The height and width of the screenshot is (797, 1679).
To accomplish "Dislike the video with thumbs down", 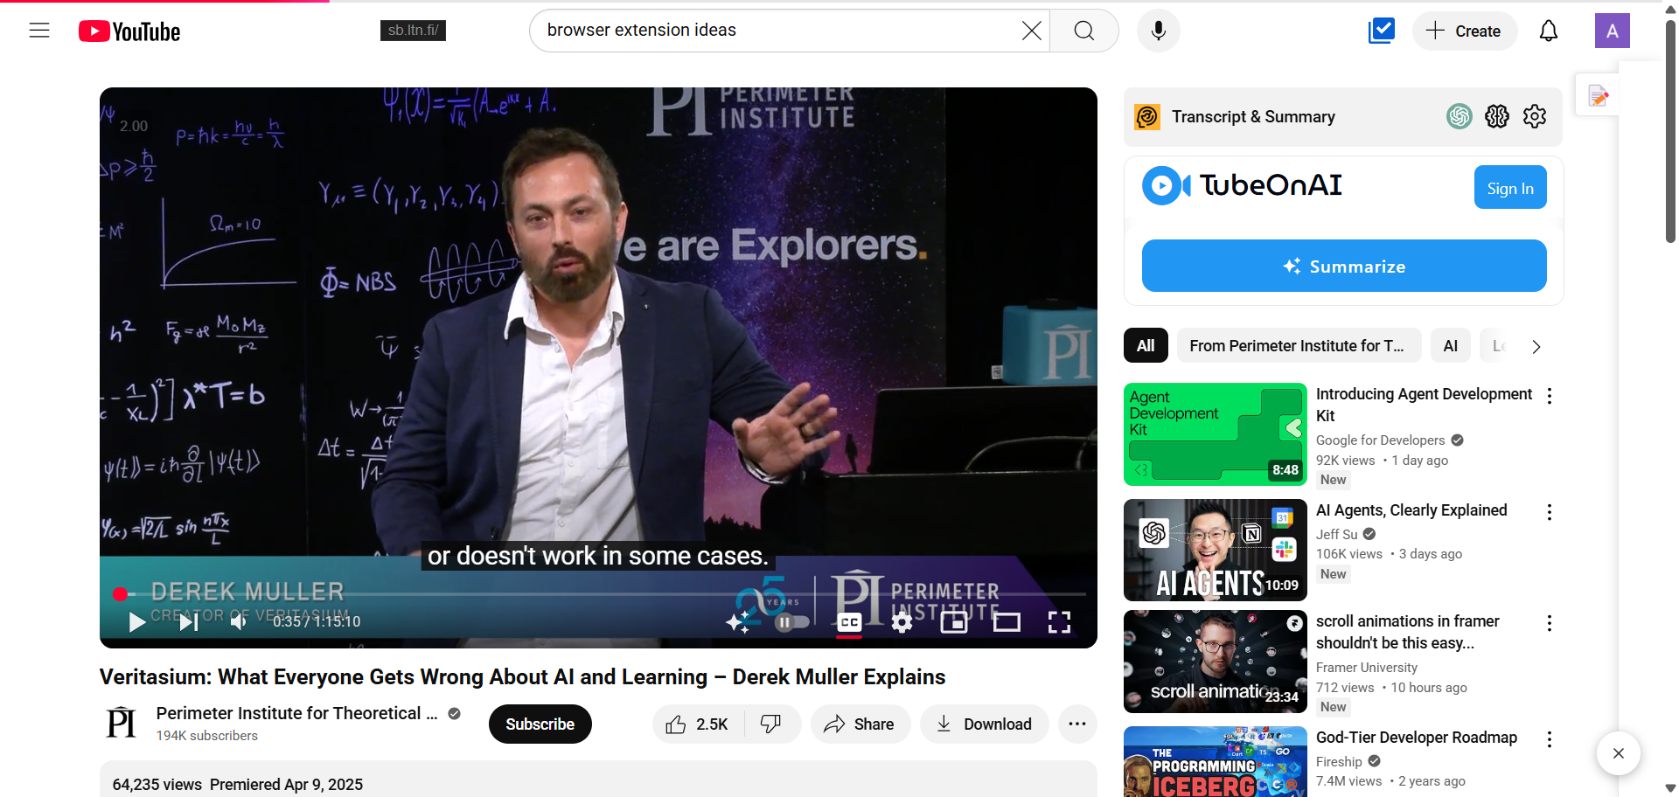I will [x=771, y=724].
